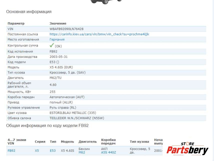Screen dimensions: 214x161
Task: Click the Тип кузова column header
Action: 139,142
